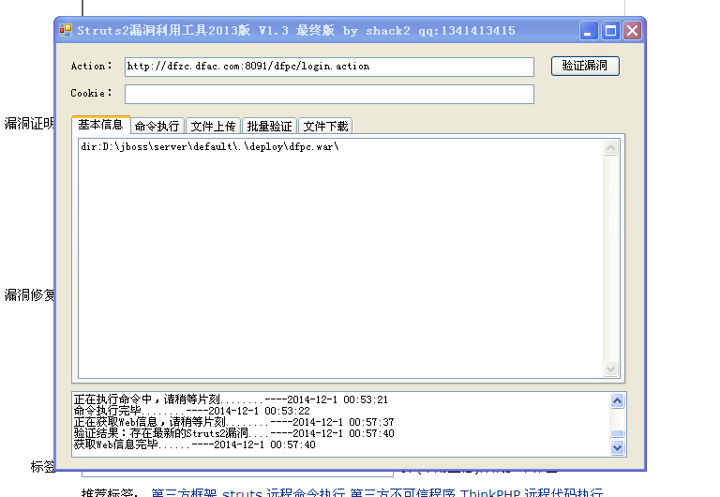Click the Struts2 tool window title text
Image resolution: width=720 pixels, height=497 pixels.
(296, 31)
